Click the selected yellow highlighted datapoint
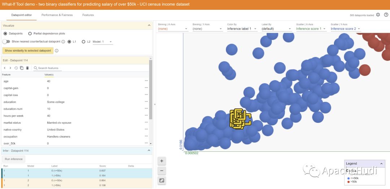The image size is (390, 189). [240, 119]
